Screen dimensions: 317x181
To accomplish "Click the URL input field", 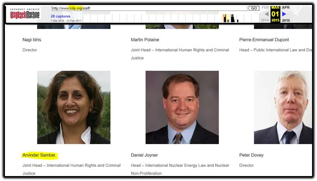I will click(149, 8).
